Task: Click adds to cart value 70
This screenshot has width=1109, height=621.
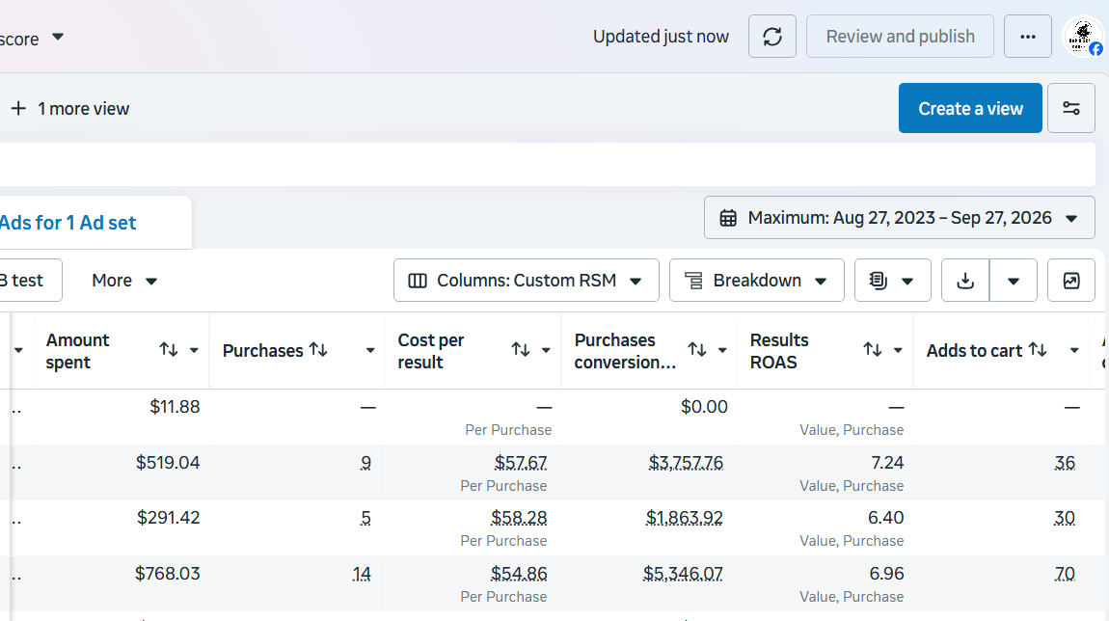Action: (x=1066, y=574)
